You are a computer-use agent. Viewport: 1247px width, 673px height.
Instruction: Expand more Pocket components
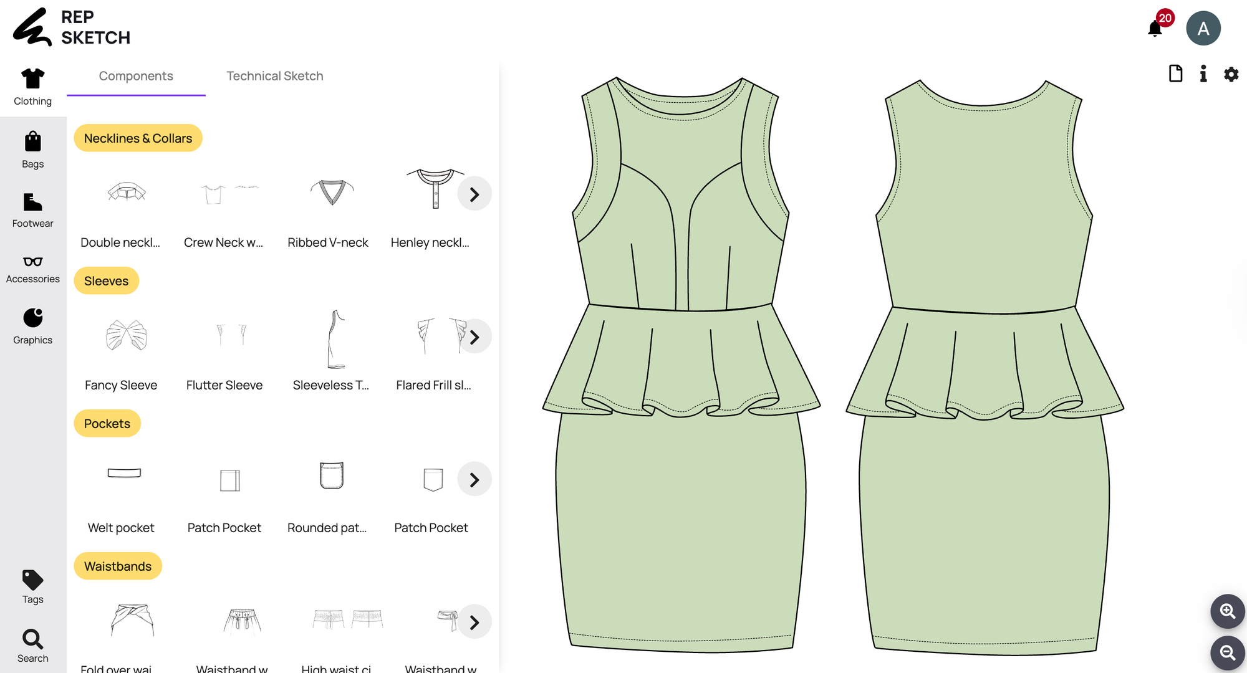point(474,479)
